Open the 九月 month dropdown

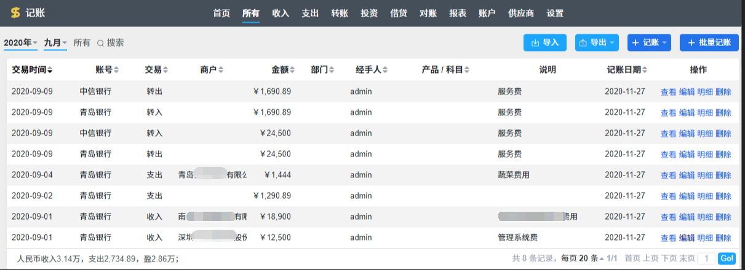(x=55, y=43)
